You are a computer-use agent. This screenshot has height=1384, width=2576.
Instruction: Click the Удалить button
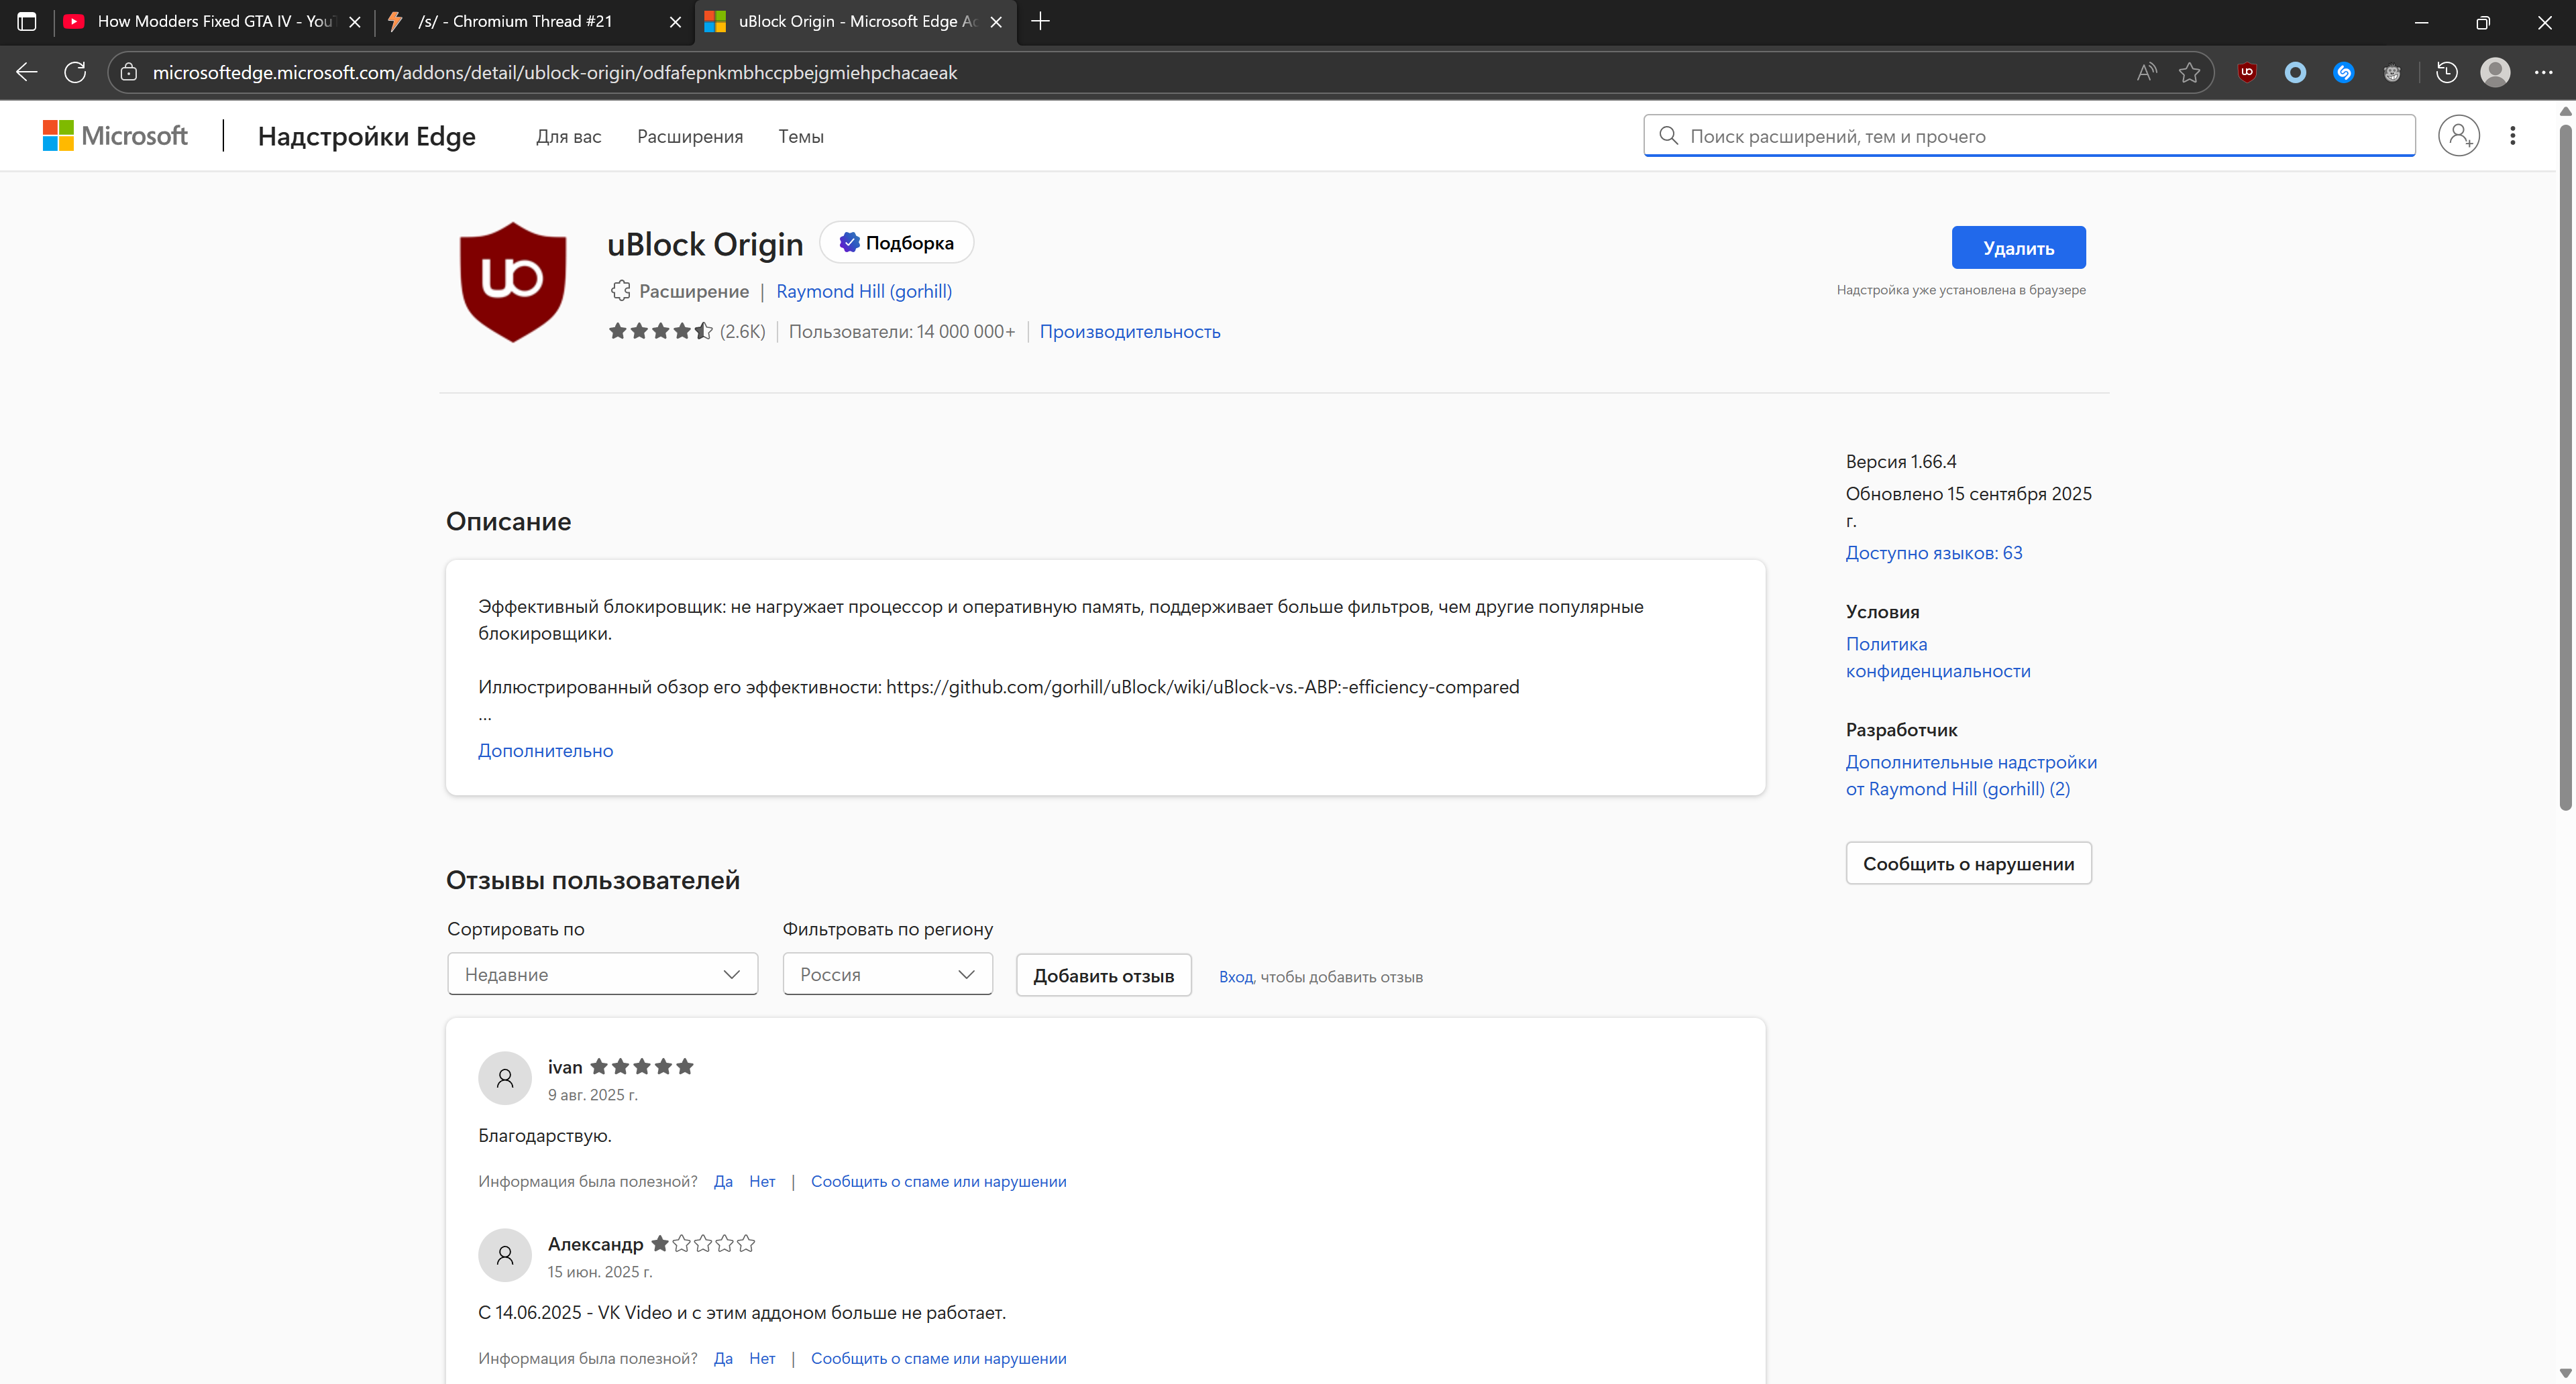tap(2018, 248)
